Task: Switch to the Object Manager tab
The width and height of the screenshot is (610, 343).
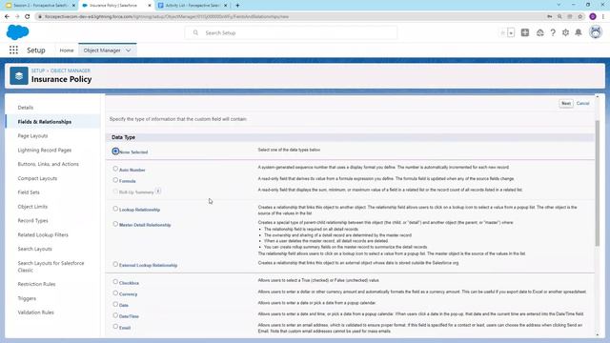Action: coord(102,50)
